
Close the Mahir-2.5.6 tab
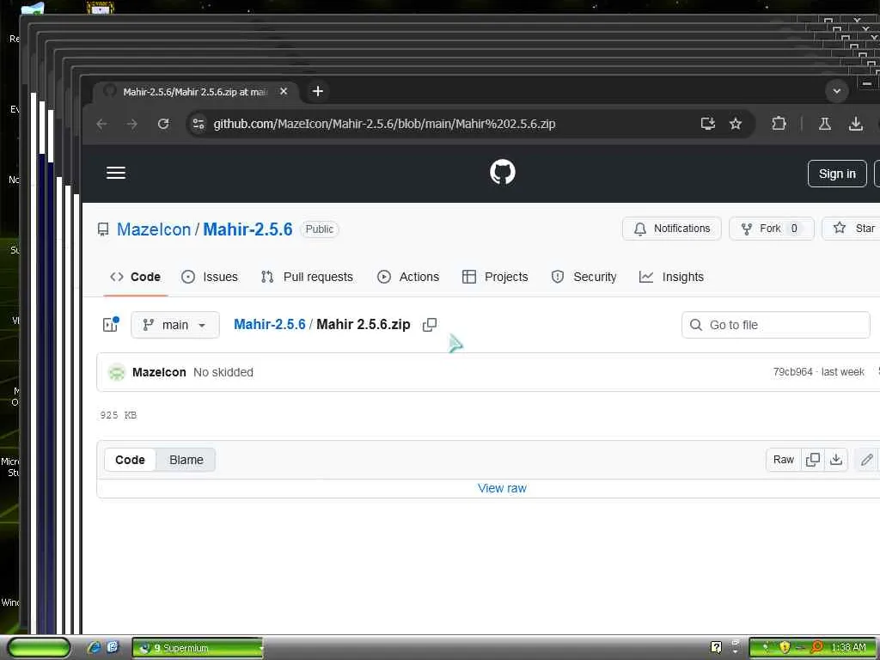point(284,91)
